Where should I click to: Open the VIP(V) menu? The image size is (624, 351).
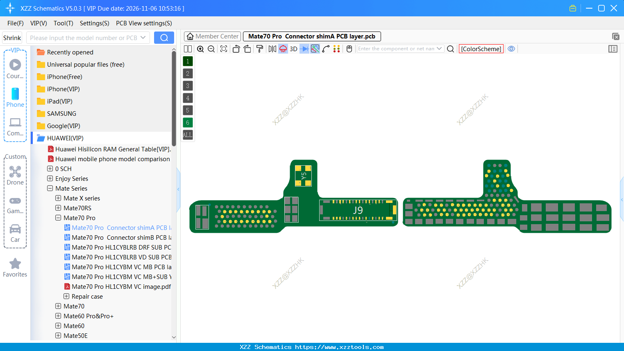39,23
